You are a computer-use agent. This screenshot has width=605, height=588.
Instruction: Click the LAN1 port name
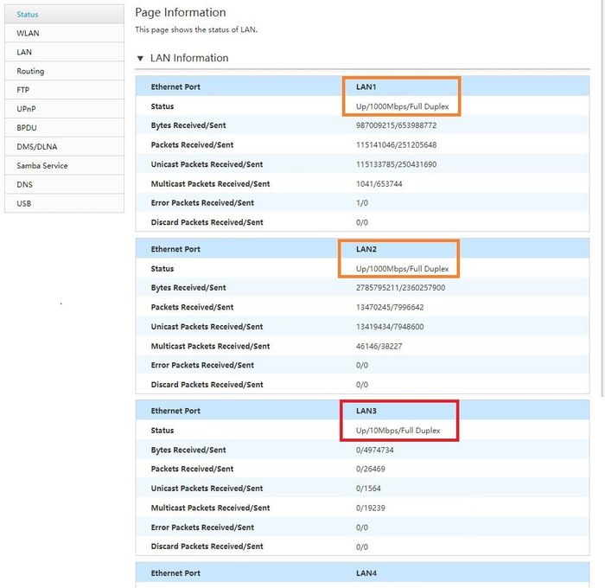tap(366, 86)
